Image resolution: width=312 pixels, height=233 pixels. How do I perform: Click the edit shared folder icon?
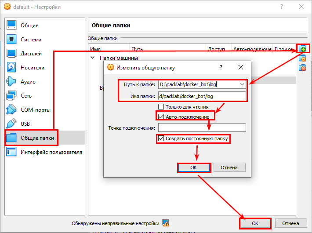302,58
